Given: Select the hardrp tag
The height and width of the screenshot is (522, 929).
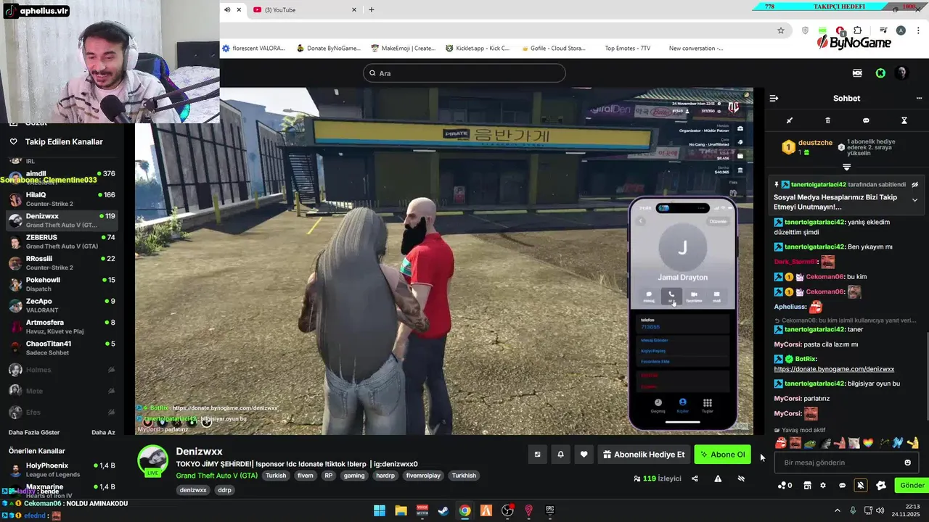Looking at the screenshot, I should click(x=385, y=476).
